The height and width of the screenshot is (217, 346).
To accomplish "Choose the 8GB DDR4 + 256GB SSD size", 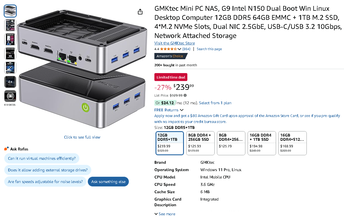I will (200, 143).
